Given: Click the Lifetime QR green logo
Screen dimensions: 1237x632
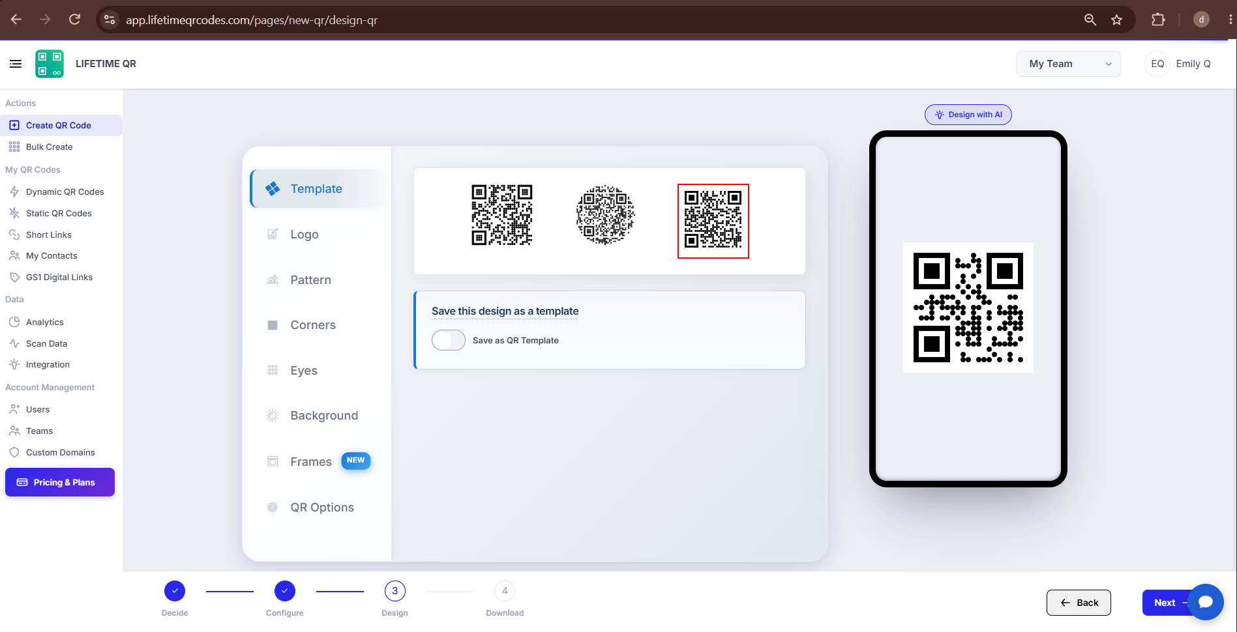Looking at the screenshot, I should [50, 64].
